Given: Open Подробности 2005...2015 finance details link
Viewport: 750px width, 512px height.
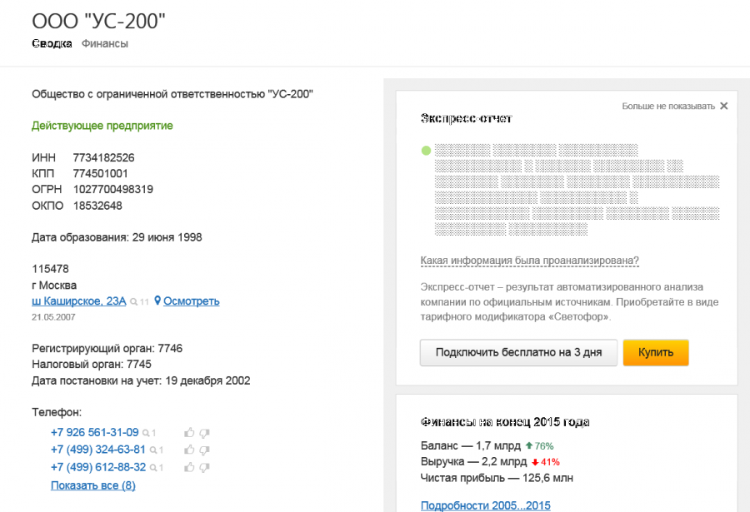Looking at the screenshot, I should pyautogui.click(x=485, y=505).
